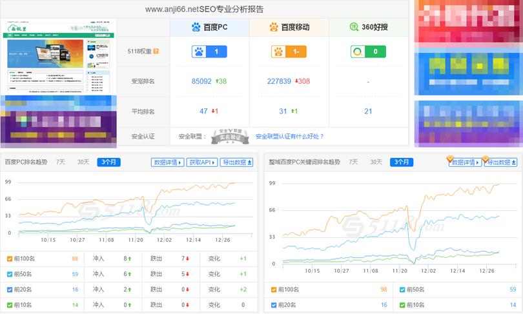
Task: Click the VIP diamond icon on 导出数据 button
Action: [486, 159]
